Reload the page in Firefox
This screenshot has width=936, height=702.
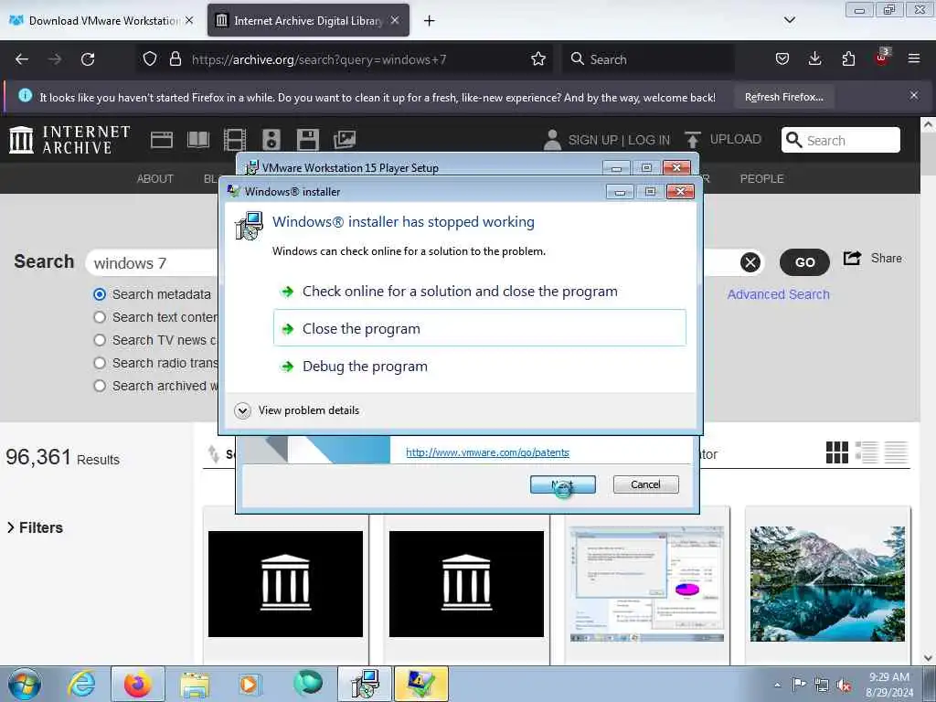coord(88,59)
